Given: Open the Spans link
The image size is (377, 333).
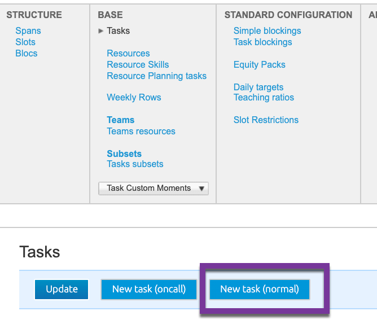Looking at the screenshot, I should [28, 31].
